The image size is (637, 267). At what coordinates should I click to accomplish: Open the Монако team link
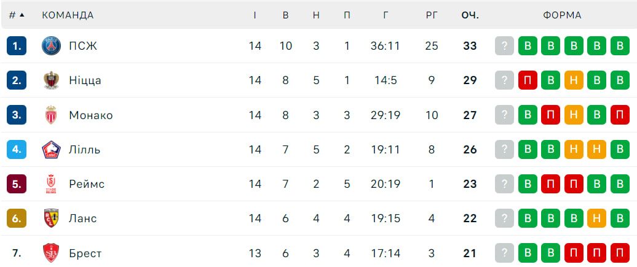click(x=91, y=115)
